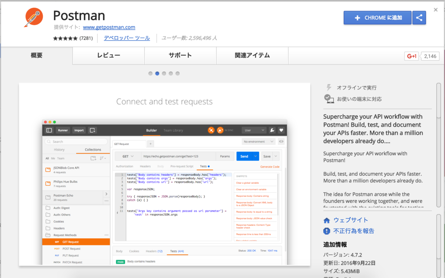Select the Team Library tab in screenshot

(173, 130)
